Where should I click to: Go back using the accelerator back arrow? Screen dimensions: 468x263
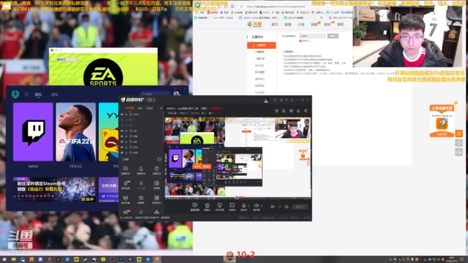pos(26,95)
